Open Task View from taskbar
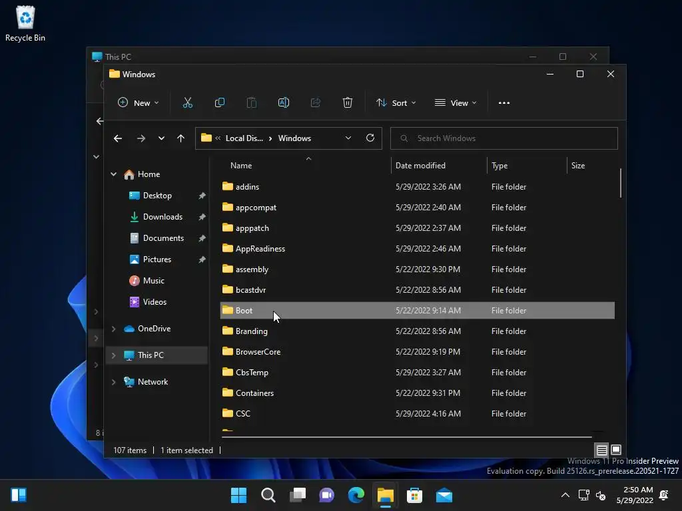The height and width of the screenshot is (511, 682). pos(298,495)
